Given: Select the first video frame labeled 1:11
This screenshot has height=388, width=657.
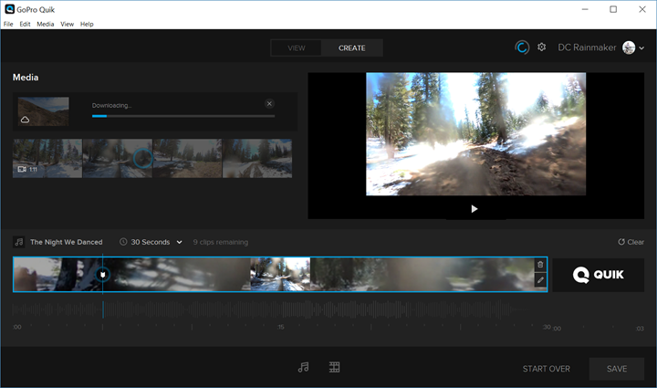Looking at the screenshot, I should click(x=47, y=158).
